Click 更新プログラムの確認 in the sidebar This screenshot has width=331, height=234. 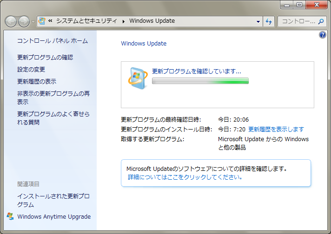pyautogui.click(x=45, y=58)
